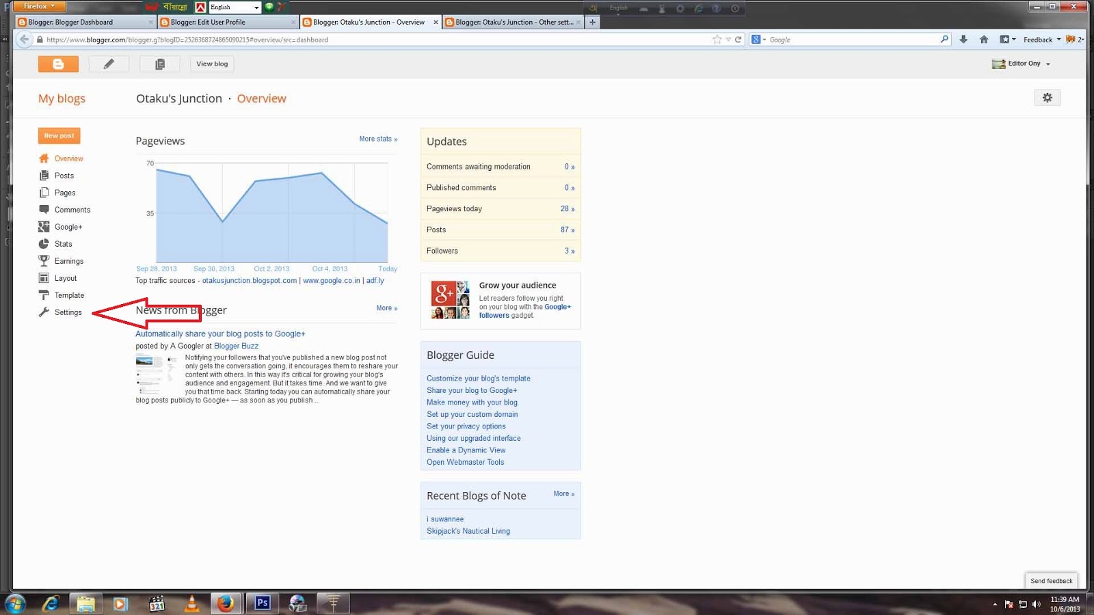Switch to Edit User Profile tab

[228, 22]
